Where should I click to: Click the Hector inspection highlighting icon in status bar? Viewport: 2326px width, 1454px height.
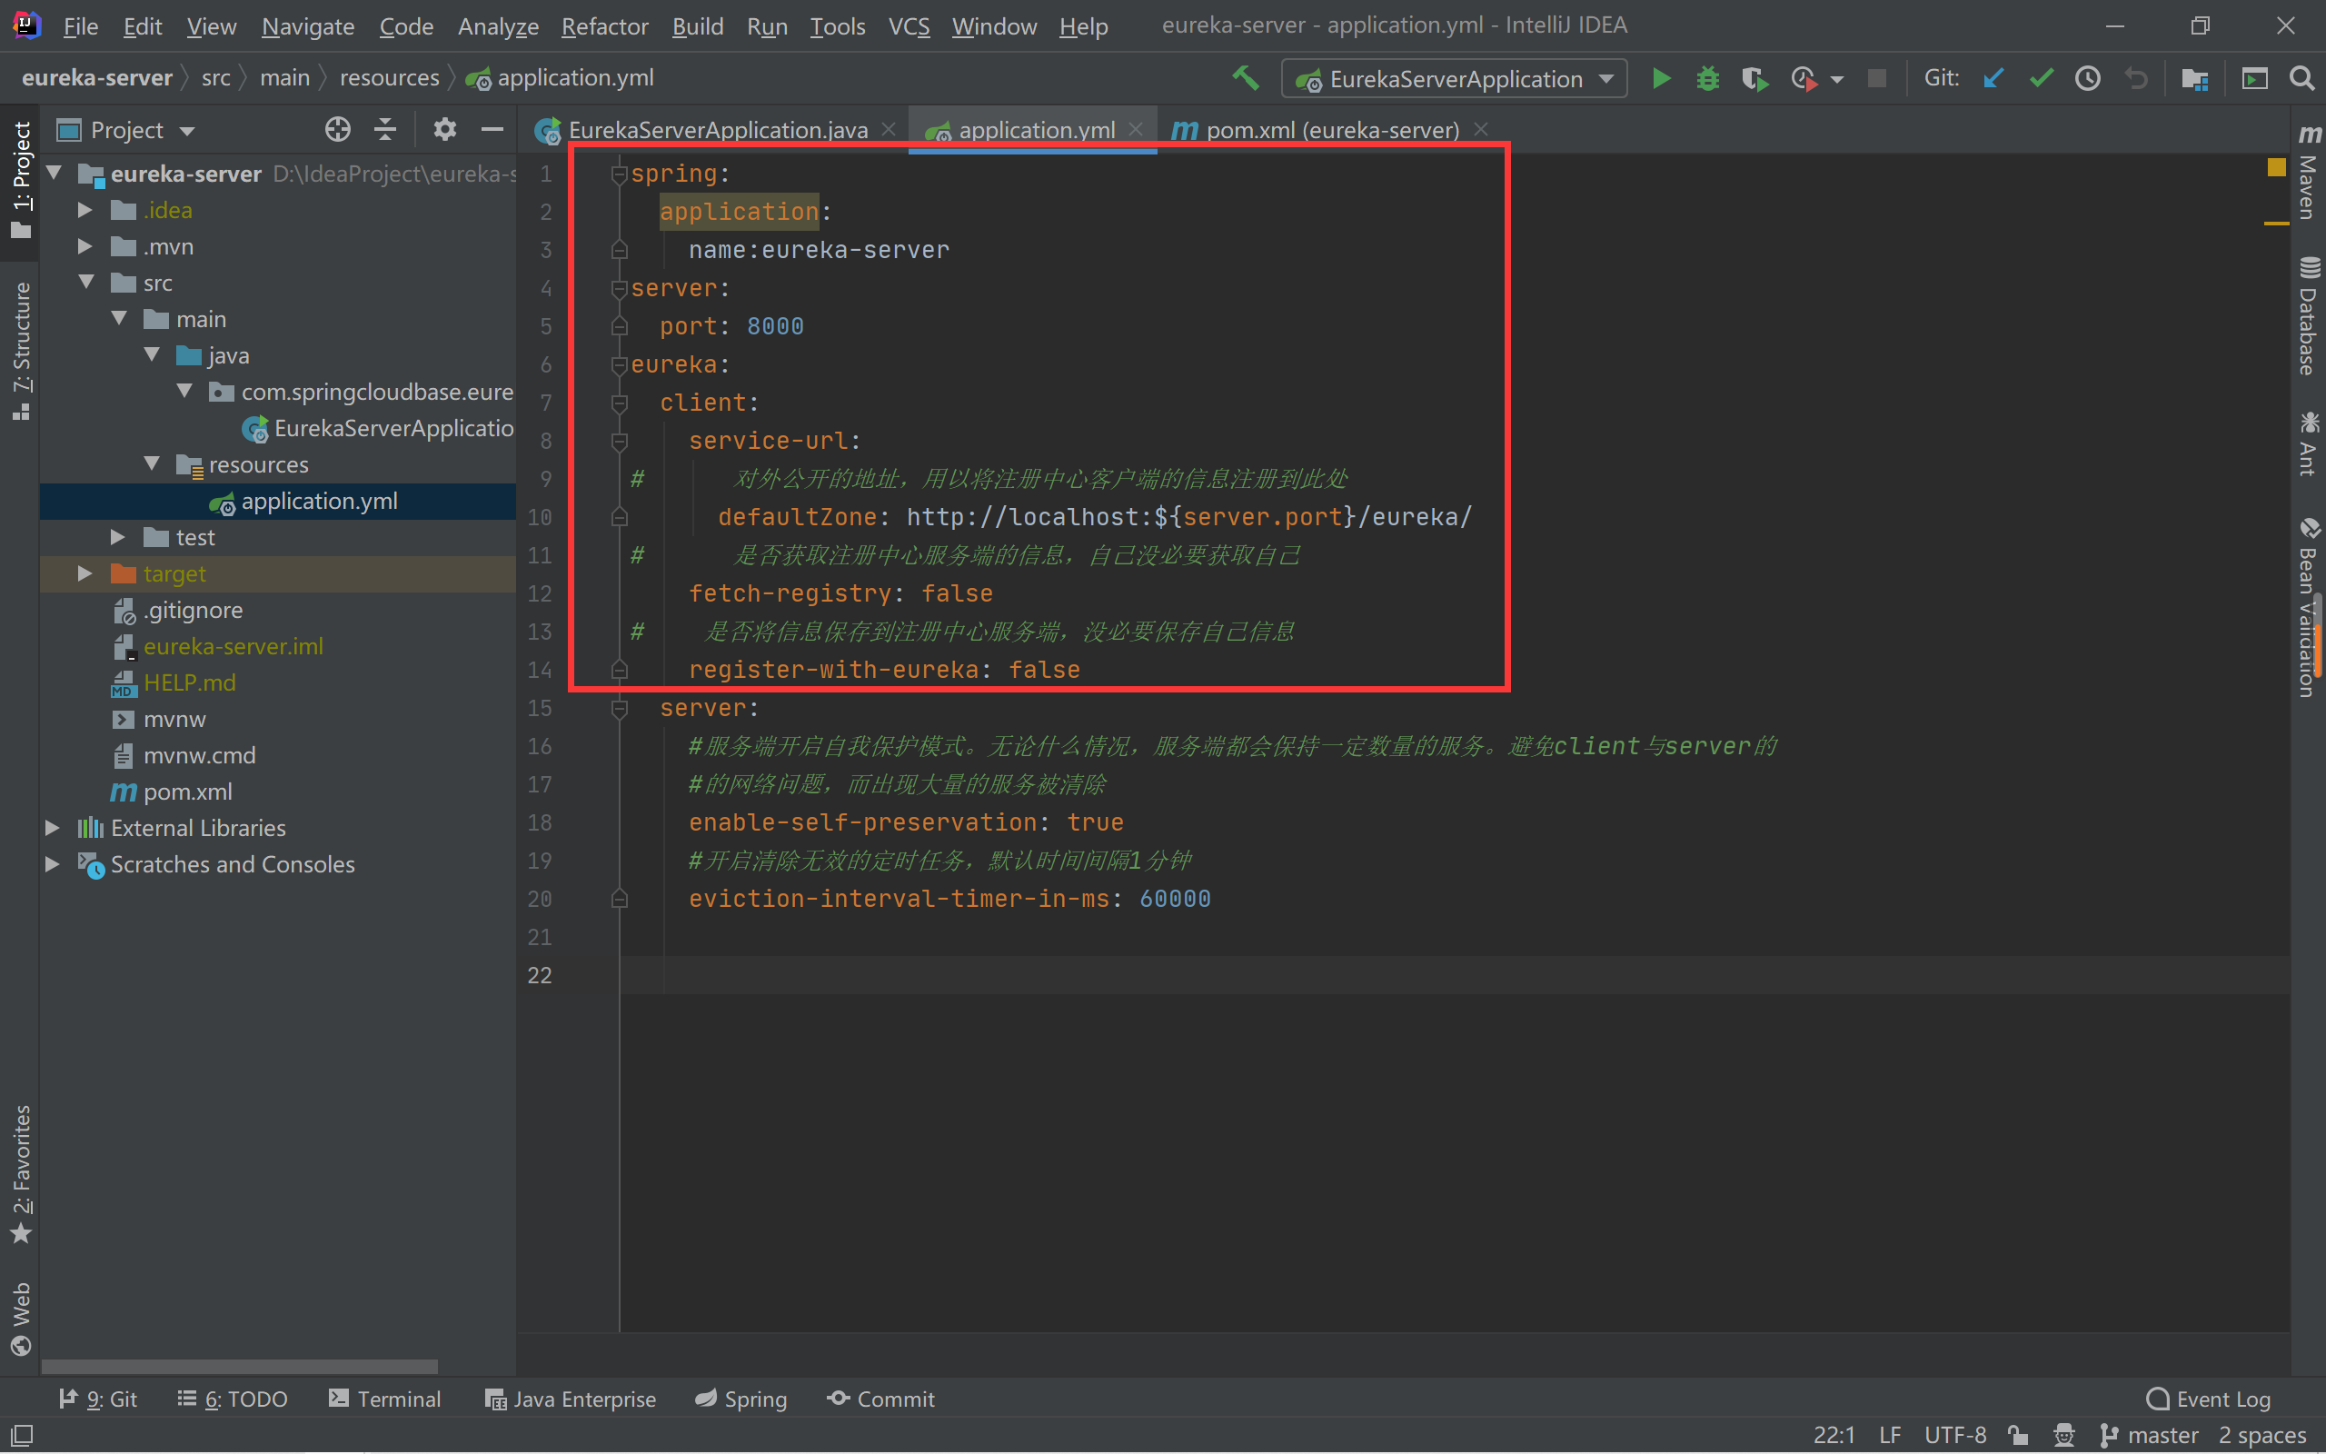pos(2064,1435)
